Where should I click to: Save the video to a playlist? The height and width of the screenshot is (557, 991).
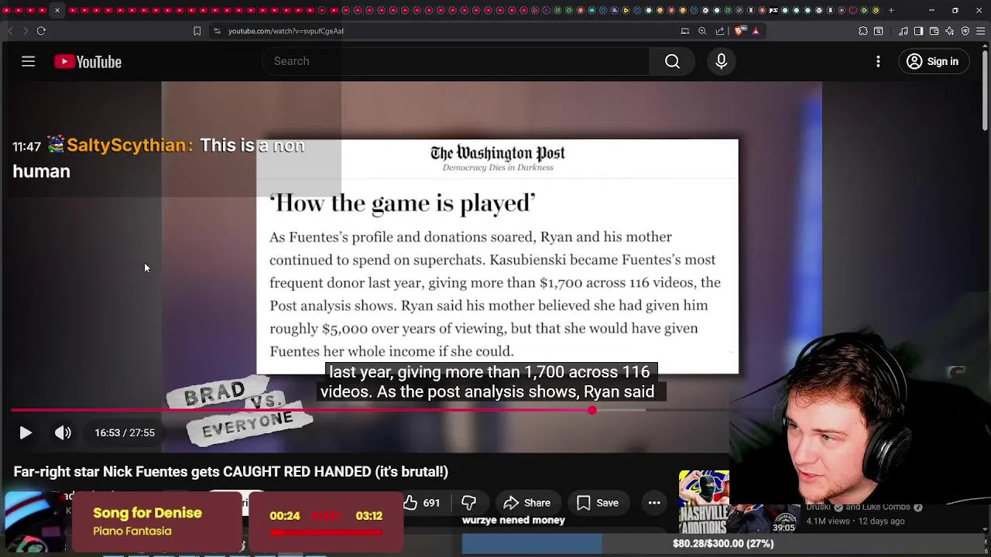pos(597,503)
